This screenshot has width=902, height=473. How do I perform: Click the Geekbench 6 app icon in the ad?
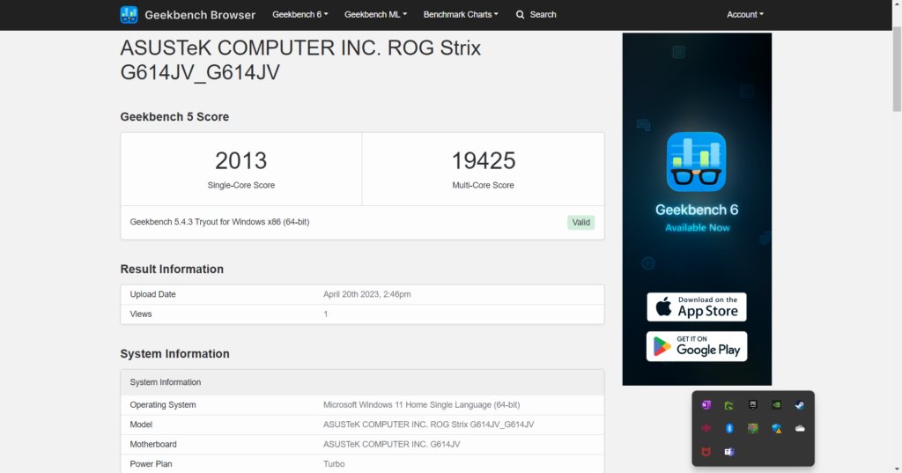pos(696,162)
